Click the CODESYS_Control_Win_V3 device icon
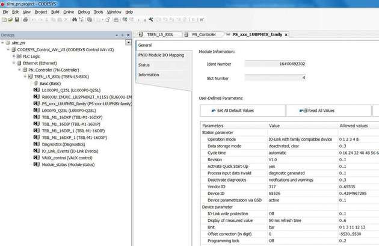Image resolution: width=379 pixels, height=246 pixels. (x=13, y=49)
